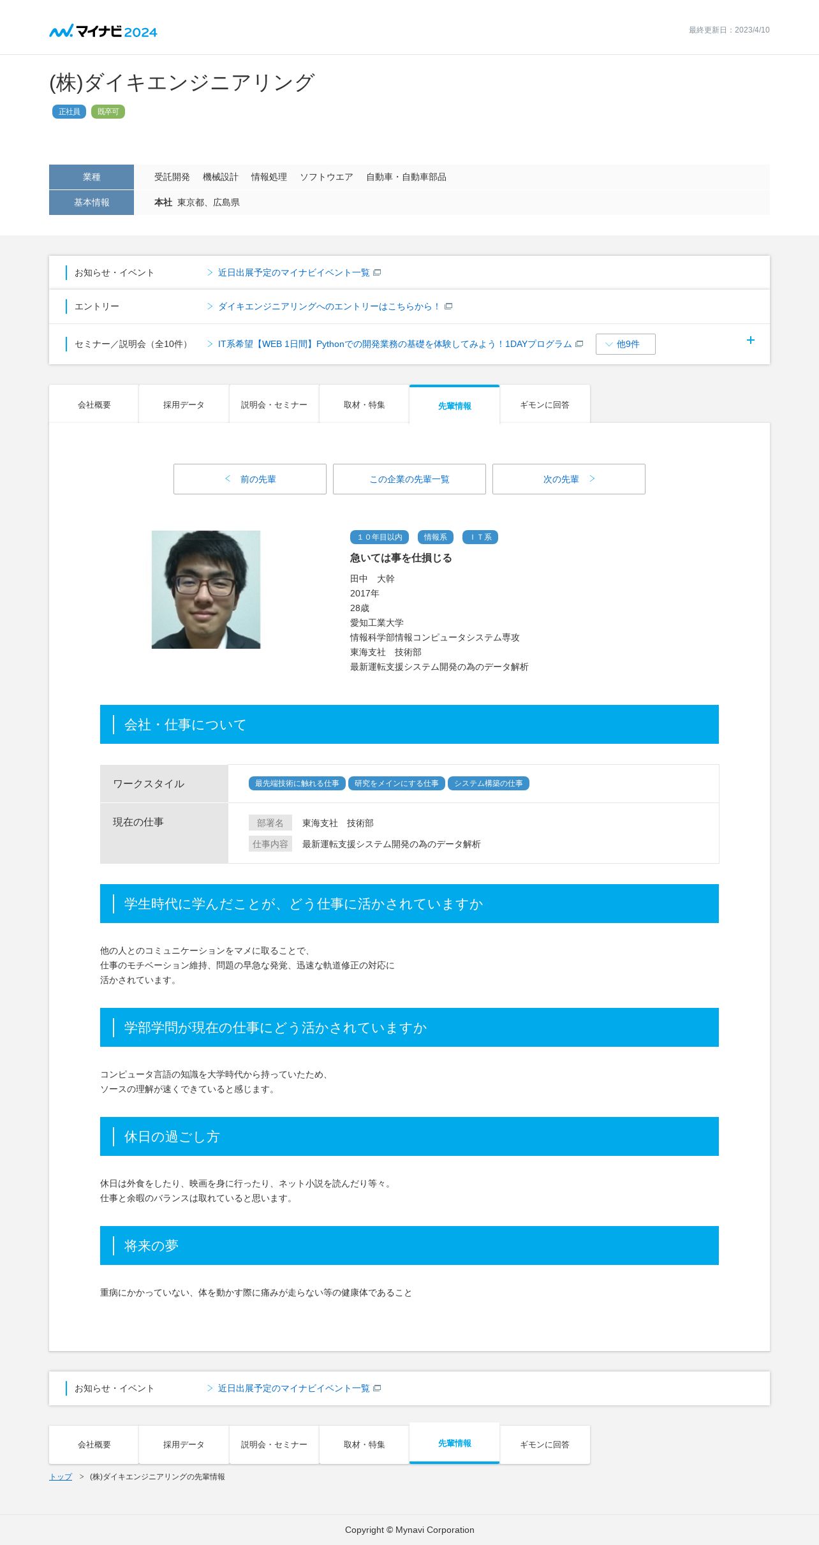
Task: Select bottom 先輩情報 tab
Action: pyautogui.click(x=454, y=1443)
